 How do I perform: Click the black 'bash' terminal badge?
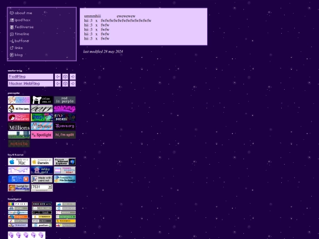[42, 212]
